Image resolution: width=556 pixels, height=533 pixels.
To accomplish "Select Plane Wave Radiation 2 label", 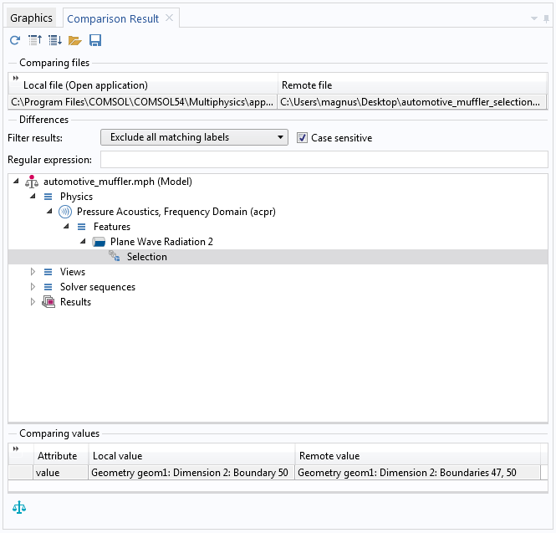I will (x=161, y=242).
